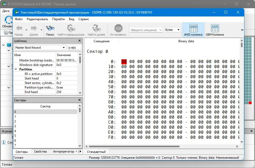Select sector 3 in the Секторы list
This screenshot has width=255, height=168.
click(45, 126)
